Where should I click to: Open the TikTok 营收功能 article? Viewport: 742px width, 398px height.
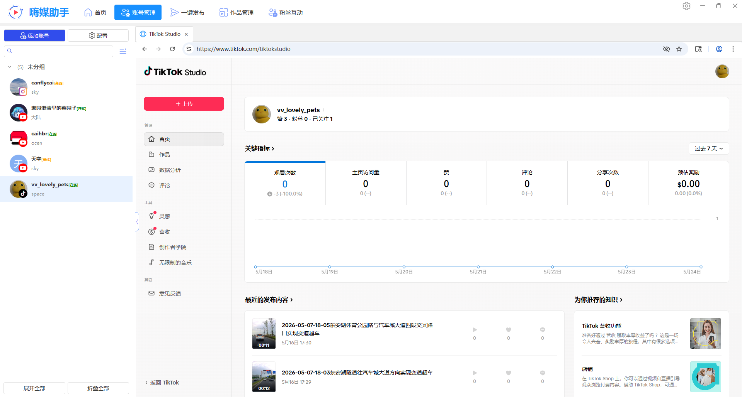(x=651, y=334)
